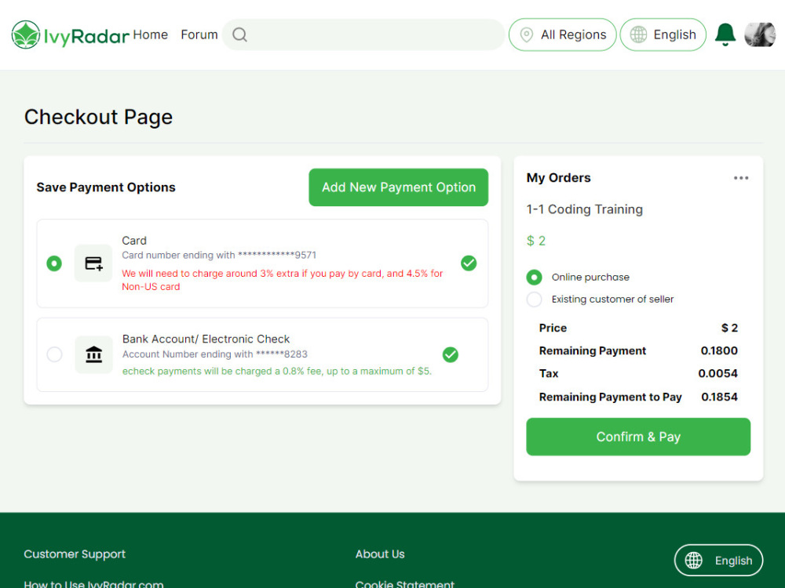Click the Remaining Payment value 0.1800

click(x=719, y=350)
